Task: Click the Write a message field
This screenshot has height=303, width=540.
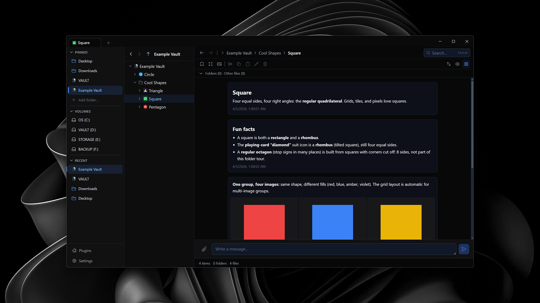Action: click(334, 249)
